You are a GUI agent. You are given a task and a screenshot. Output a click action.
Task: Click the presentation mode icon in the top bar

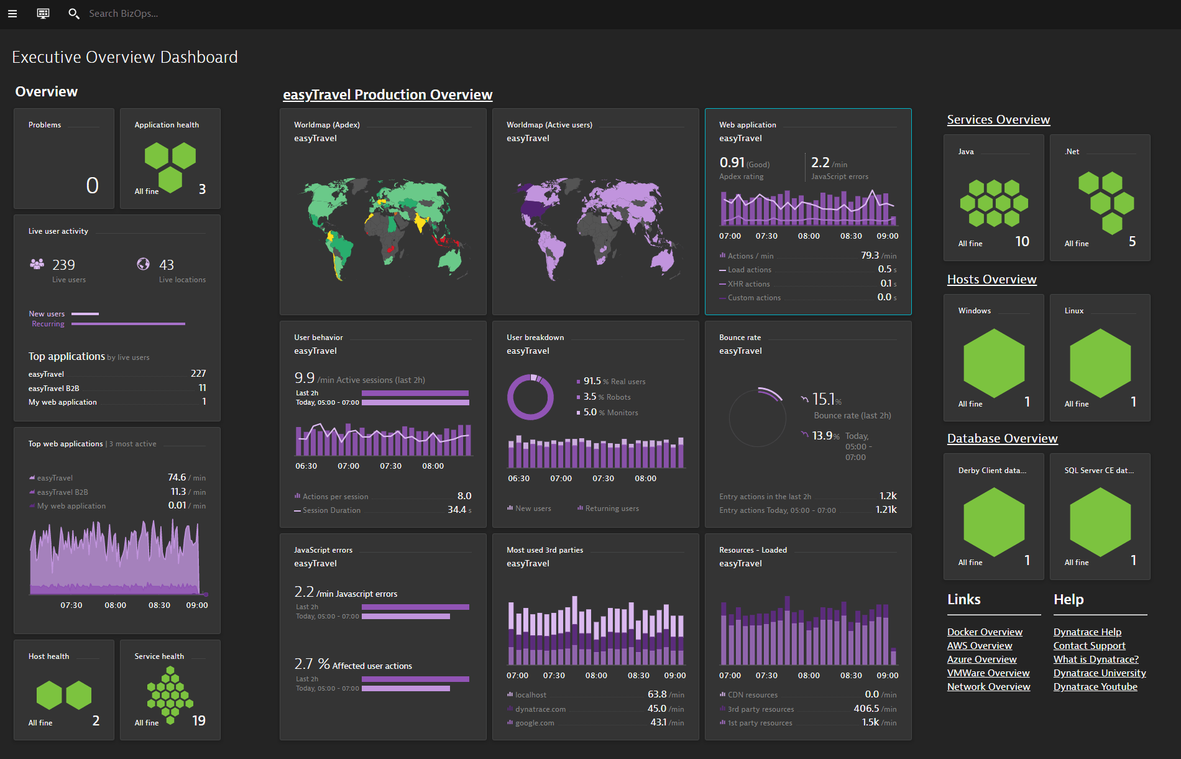43,13
